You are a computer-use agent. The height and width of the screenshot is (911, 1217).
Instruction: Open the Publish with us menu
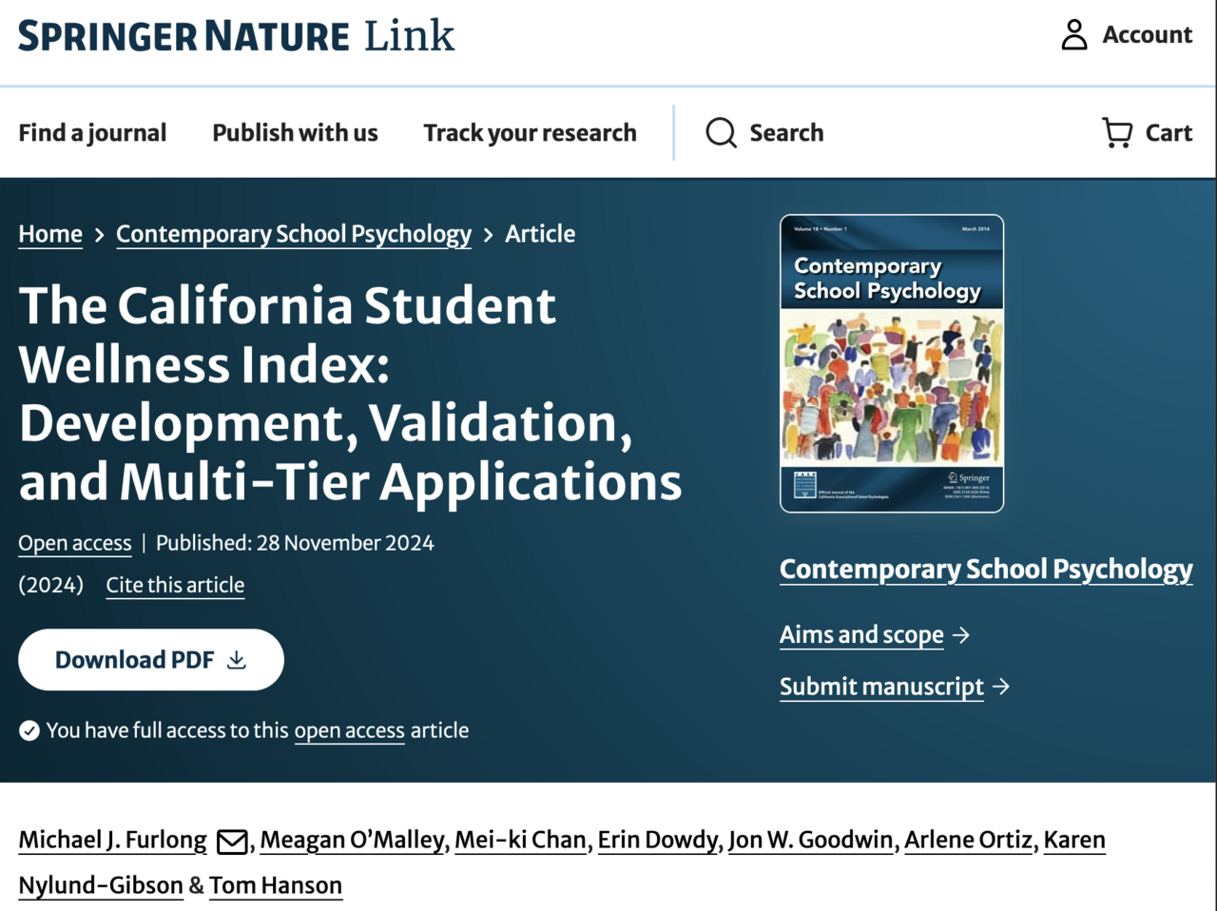(294, 133)
